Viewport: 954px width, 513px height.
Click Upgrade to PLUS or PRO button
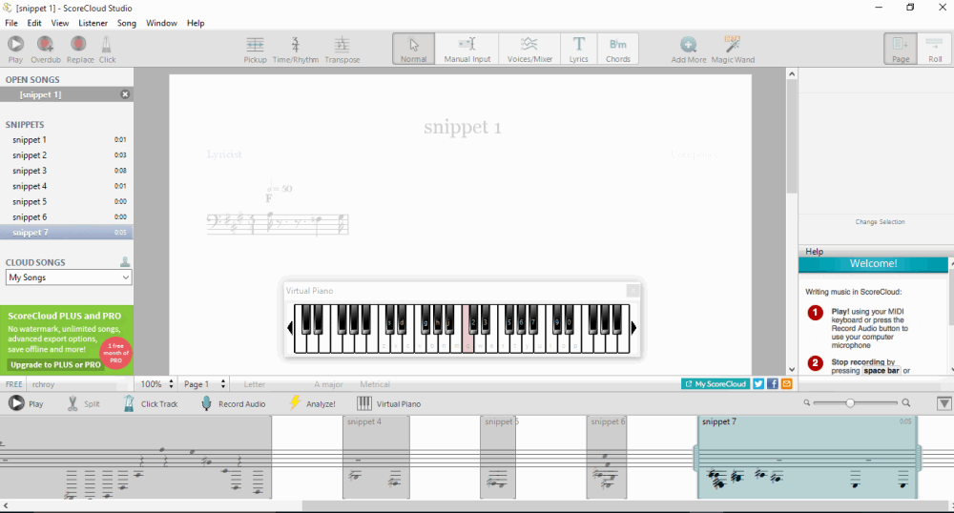(54, 364)
